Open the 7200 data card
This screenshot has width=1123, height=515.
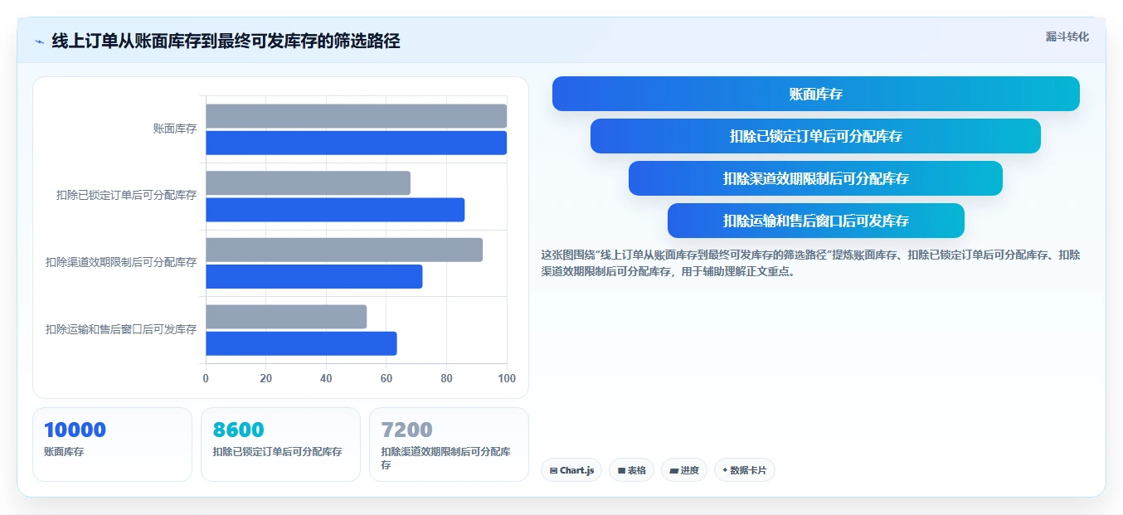[449, 445]
